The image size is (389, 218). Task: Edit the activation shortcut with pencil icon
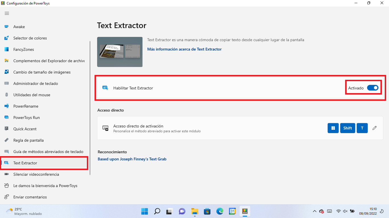pos(374,128)
